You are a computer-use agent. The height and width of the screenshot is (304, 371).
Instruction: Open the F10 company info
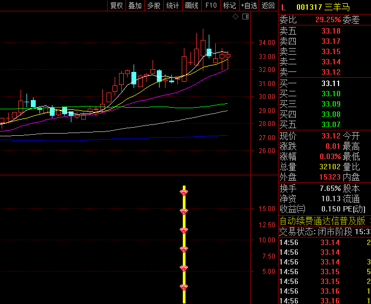coord(211,5)
